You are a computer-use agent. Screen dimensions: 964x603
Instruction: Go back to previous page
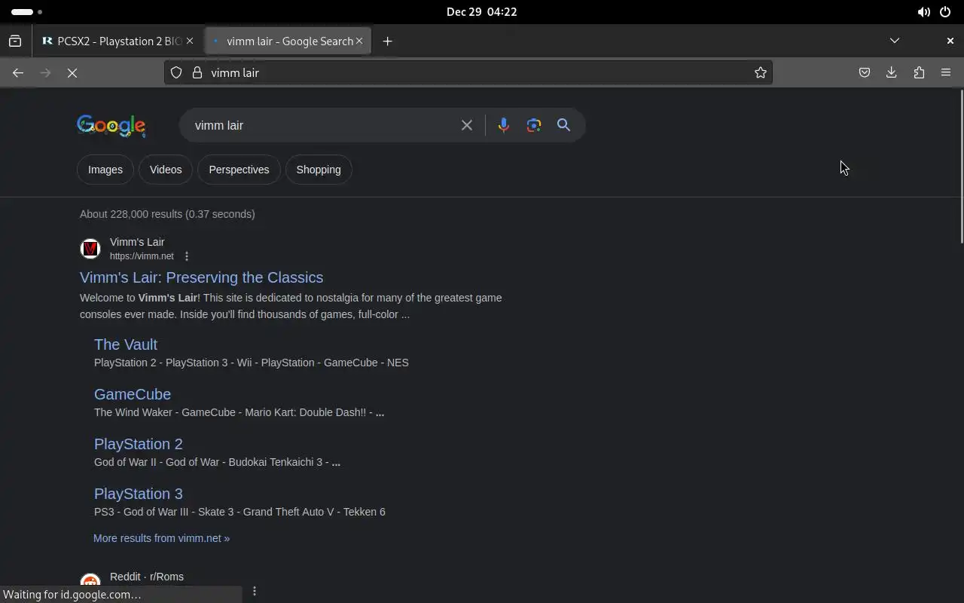pos(18,72)
